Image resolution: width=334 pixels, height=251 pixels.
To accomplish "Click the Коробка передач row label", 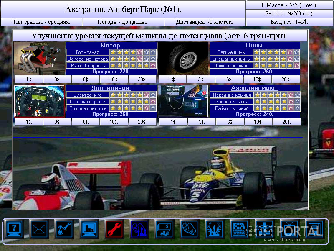I will tap(88, 101).
